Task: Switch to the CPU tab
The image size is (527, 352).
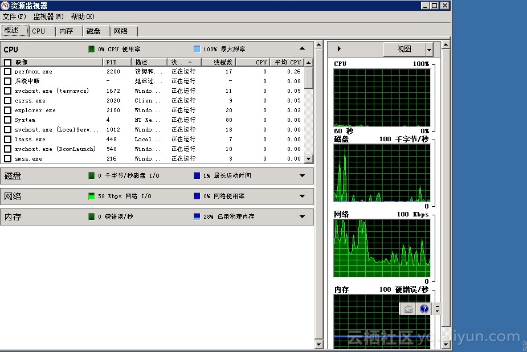Action: (x=42, y=31)
